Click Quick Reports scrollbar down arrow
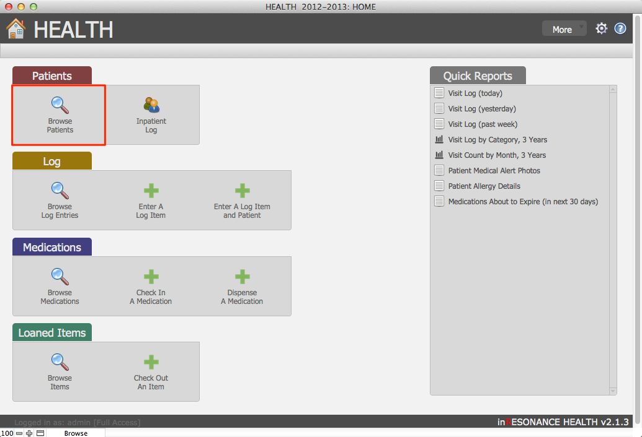This screenshot has height=437, width=642. tap(613, 391)
